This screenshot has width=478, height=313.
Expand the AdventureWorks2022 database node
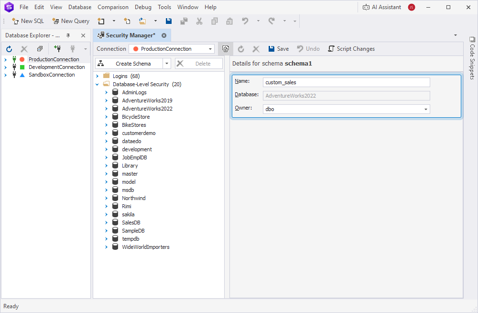click(x=106, y=108)
